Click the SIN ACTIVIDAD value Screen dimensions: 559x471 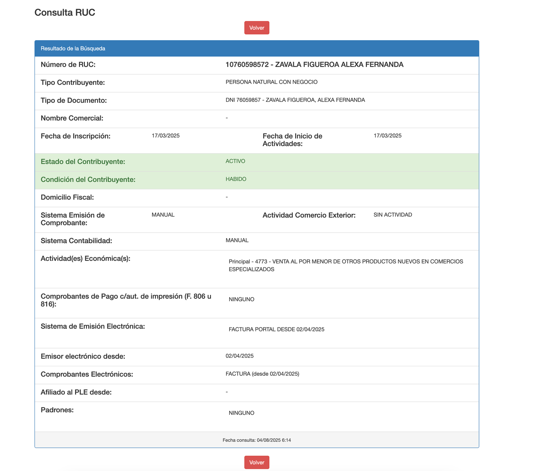click(393, 215)
